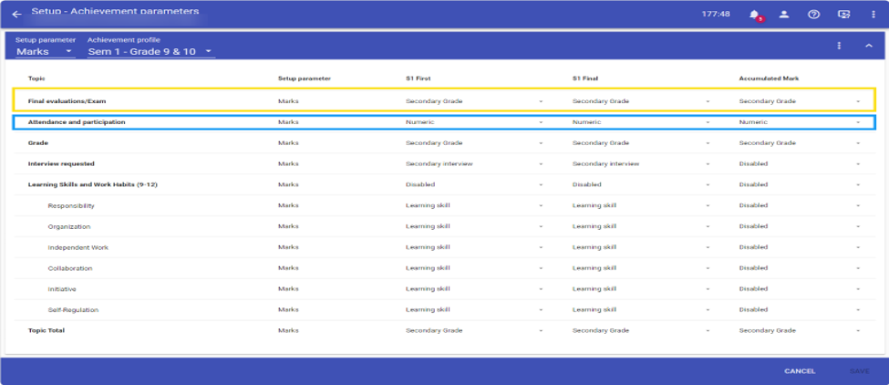Image resolution: width=889 pixels, height=385 pixels.
Task: Open Accumulated Mark dropdown for Initiative
Action: coord(800,289)
